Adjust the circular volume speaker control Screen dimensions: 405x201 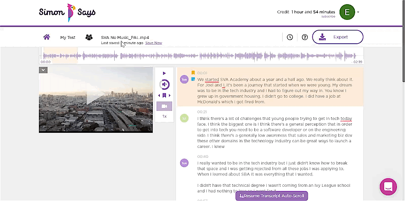coord(164,84)
